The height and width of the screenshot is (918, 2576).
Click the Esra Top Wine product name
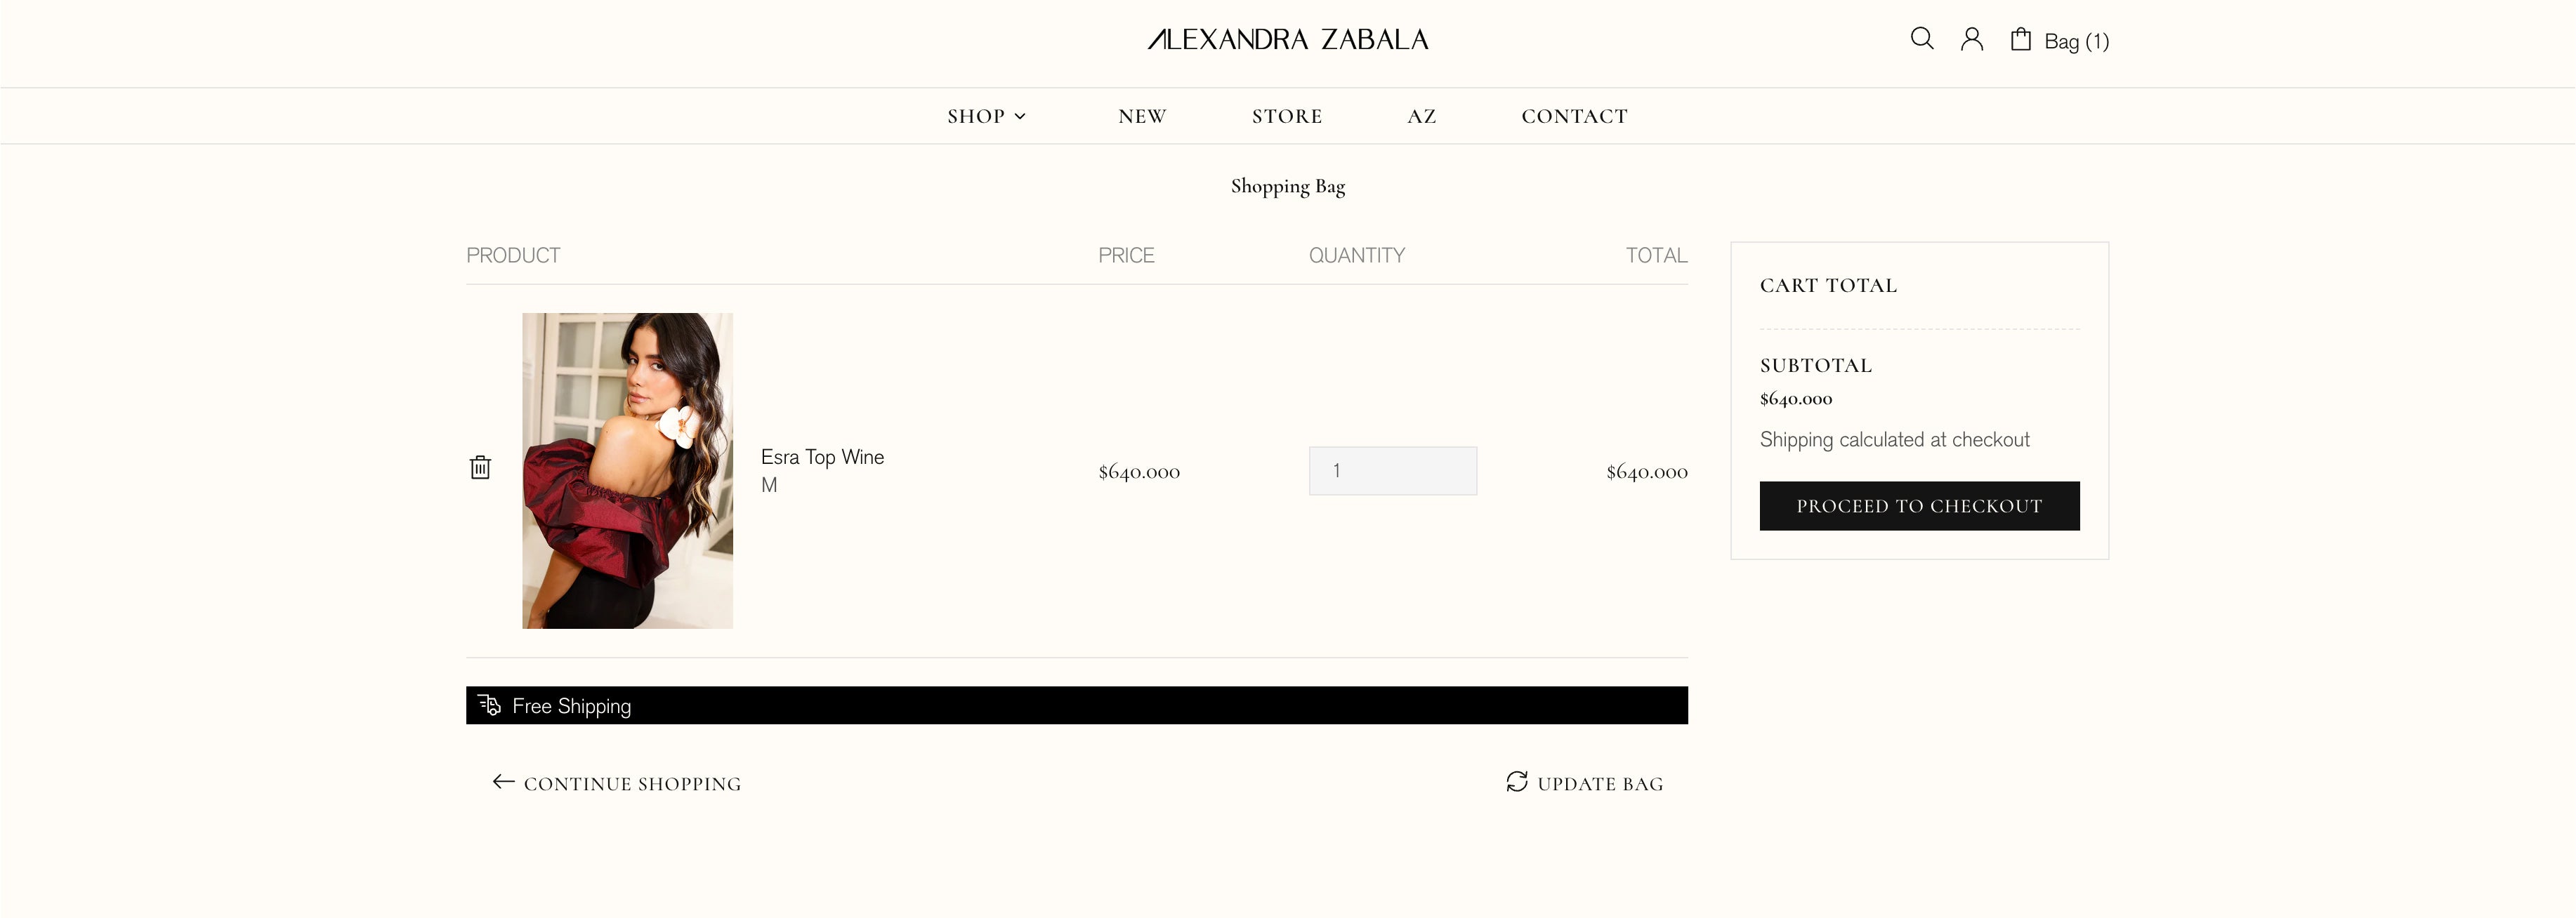tap(822, 456)
